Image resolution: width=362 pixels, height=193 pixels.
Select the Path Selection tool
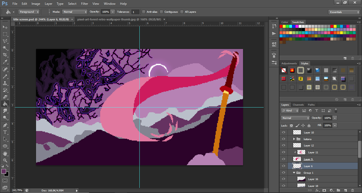click(x=5, y=139)
